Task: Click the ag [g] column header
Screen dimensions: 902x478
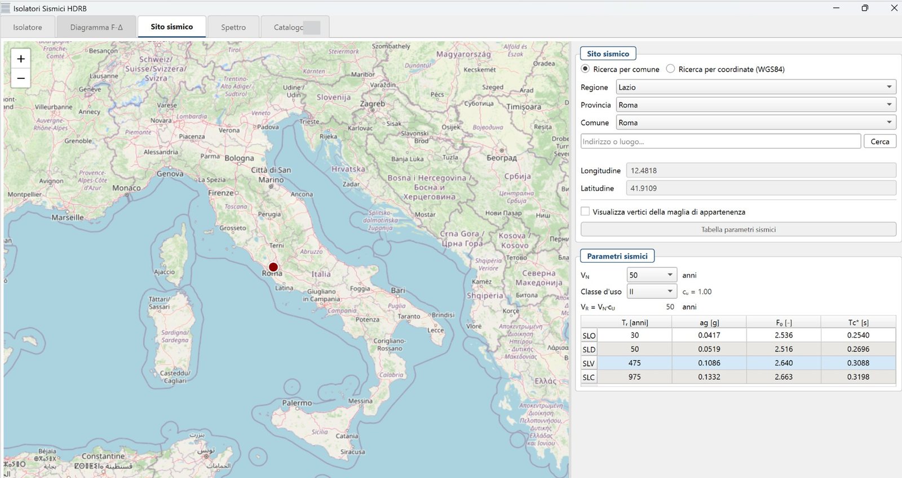Action: [709, 322]
